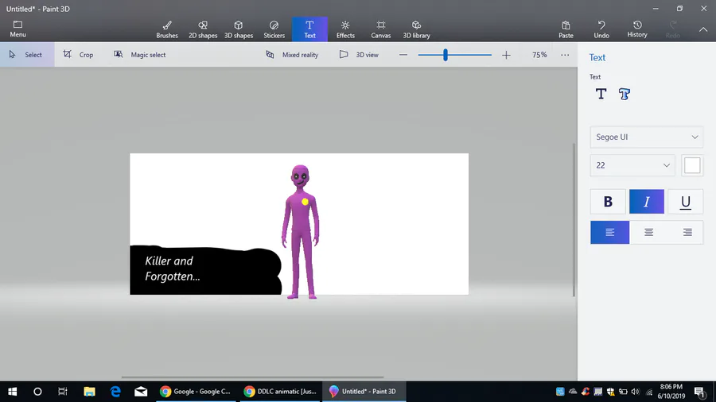Open the Windows Start menu

(x=12, y=392)
